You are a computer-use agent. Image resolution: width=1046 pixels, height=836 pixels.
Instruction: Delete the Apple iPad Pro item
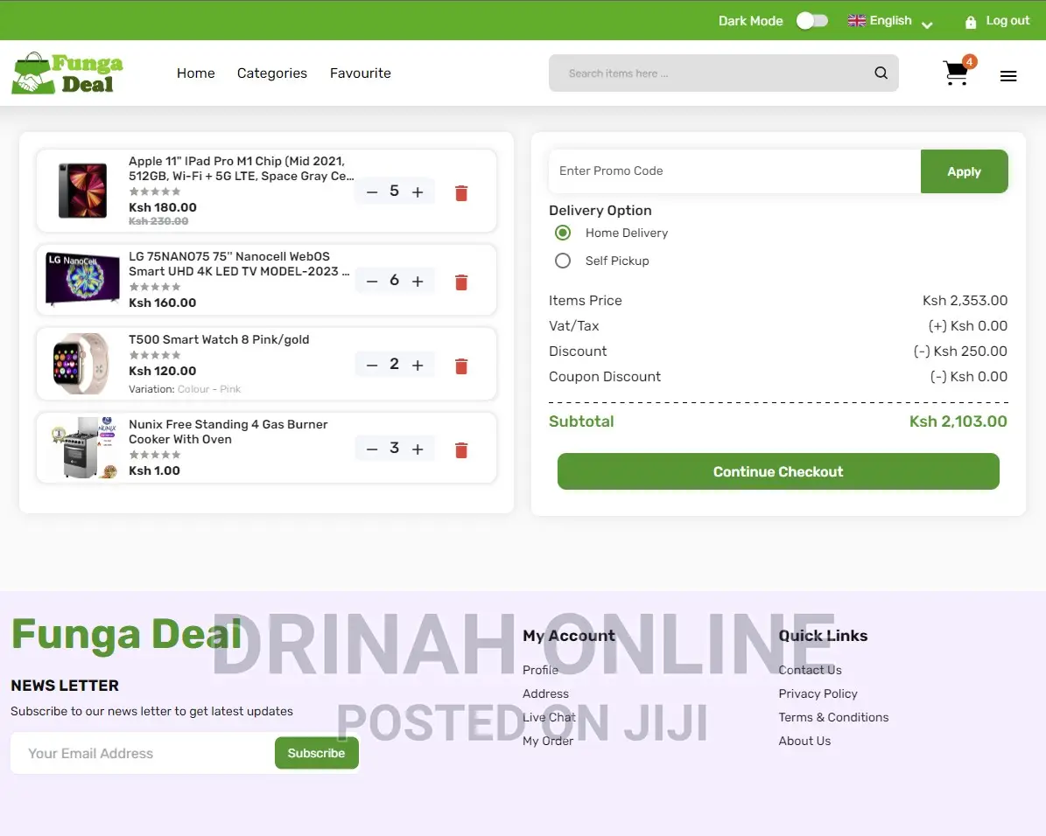tap(461, 192)
